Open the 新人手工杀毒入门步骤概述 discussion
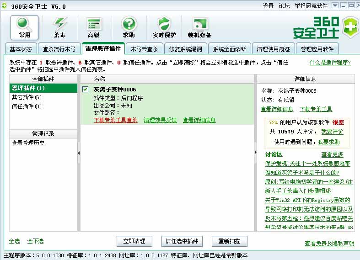This screenshot has width=360, height=260. point(298,191)
